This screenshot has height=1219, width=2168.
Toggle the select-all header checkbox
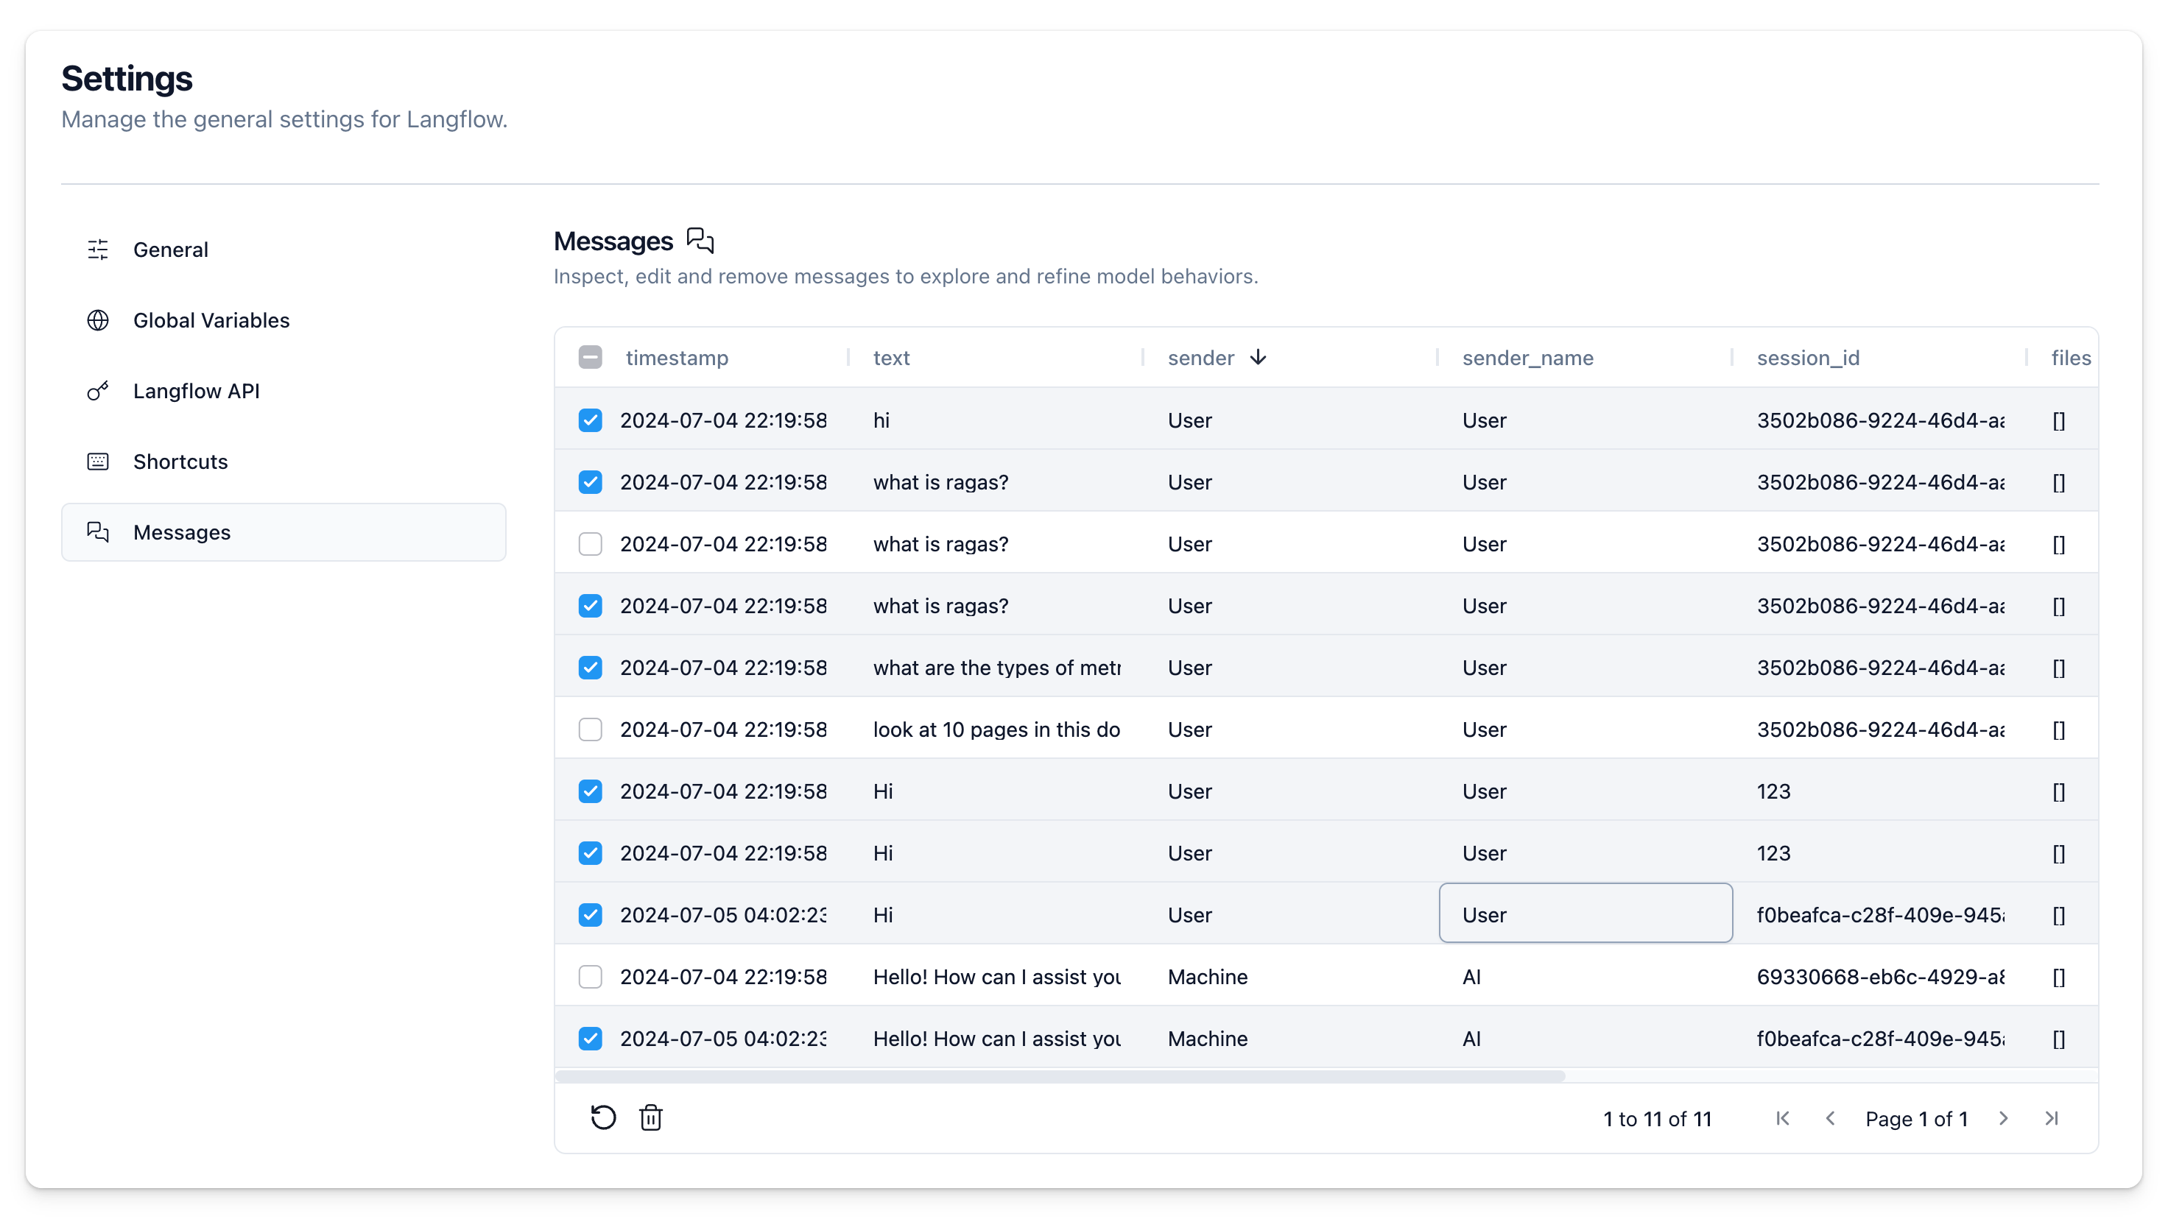(590, 358)
